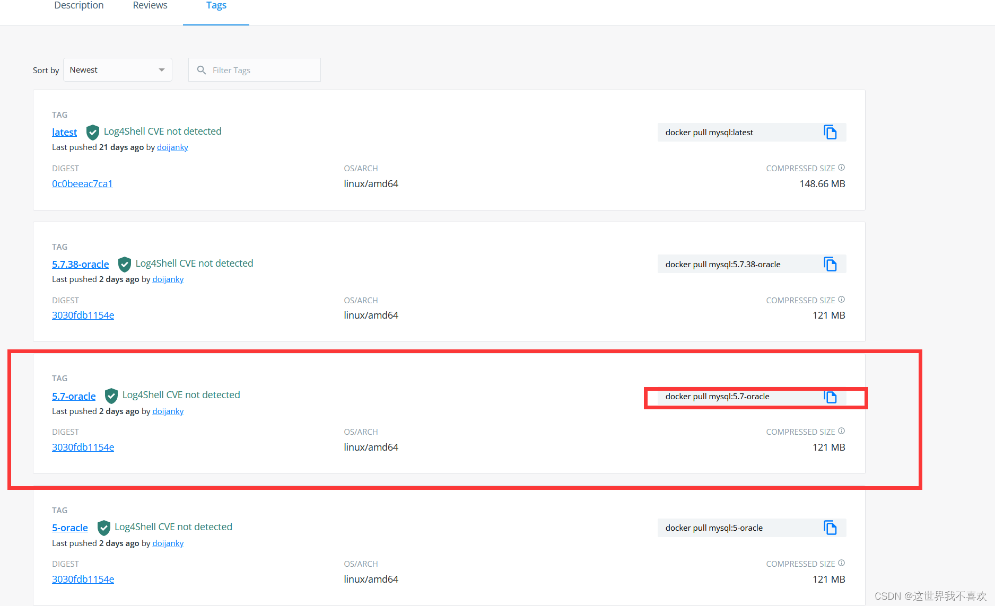Click the shield icon next to 5.7.38-oracle tag
Viewport: 995px width, 606px height.
pyautogui.click(x=125, y=264)
